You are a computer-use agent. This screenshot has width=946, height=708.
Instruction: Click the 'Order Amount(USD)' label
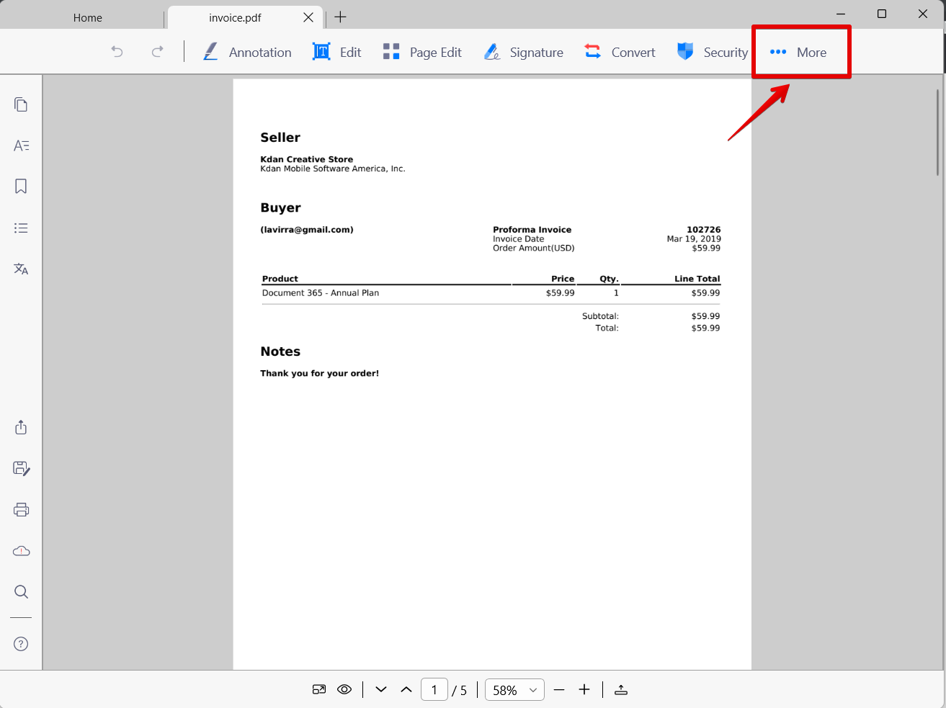click(x=534, y=248)
